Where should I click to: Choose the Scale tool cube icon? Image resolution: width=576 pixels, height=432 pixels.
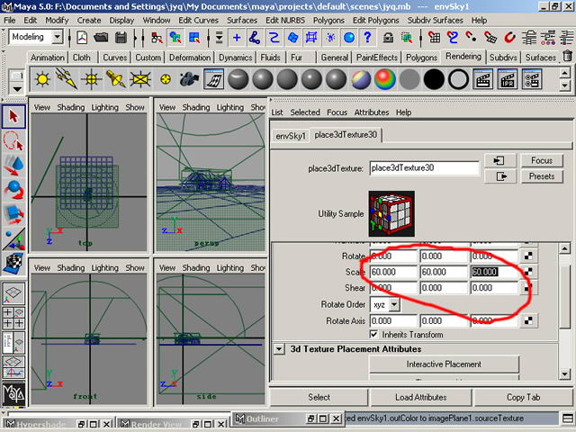click(x=13, y=215)
